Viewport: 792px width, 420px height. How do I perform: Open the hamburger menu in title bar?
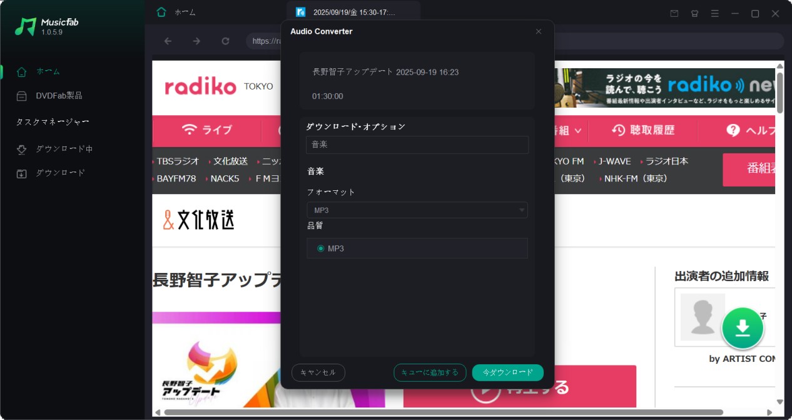click(714, 13)
